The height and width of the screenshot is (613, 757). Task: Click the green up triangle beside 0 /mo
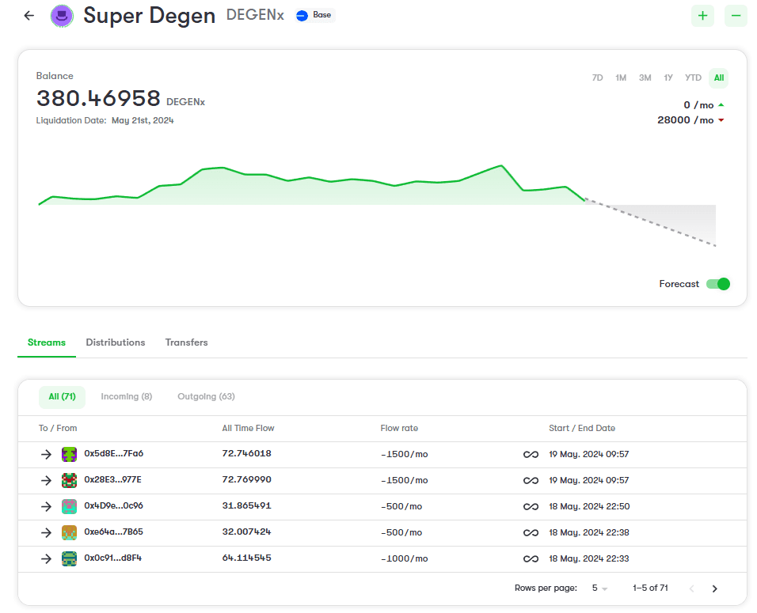(x=721, y=104)
